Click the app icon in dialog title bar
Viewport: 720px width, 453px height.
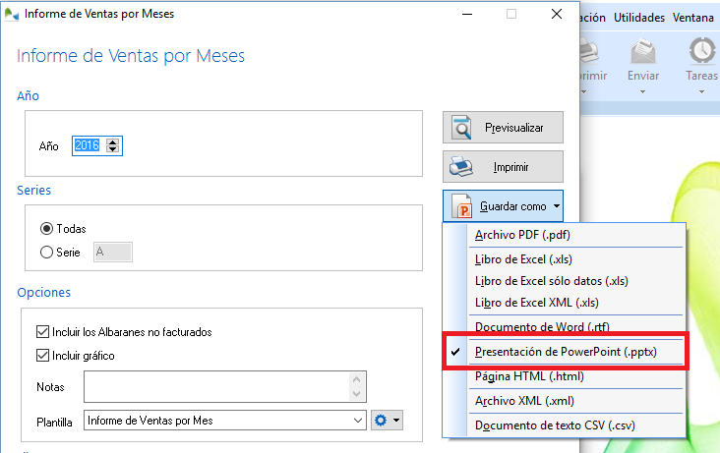[x=12, y=14]
